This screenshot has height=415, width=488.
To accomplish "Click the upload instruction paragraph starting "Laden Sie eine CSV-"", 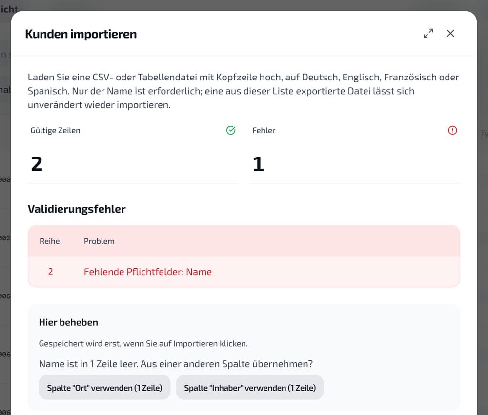I will click(x=244, y=91).
